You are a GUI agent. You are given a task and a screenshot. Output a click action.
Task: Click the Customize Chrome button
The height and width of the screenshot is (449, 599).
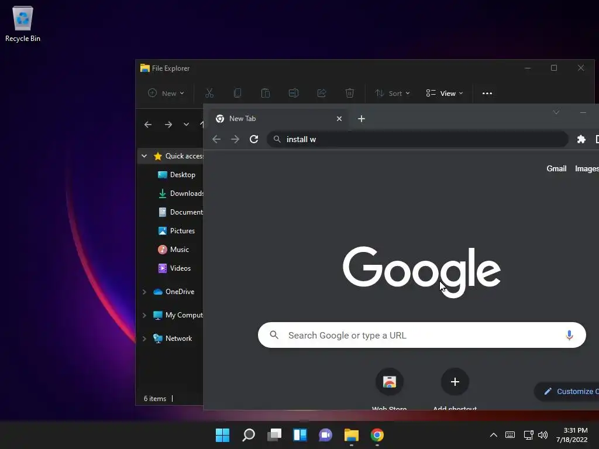[x=567, y=391]
